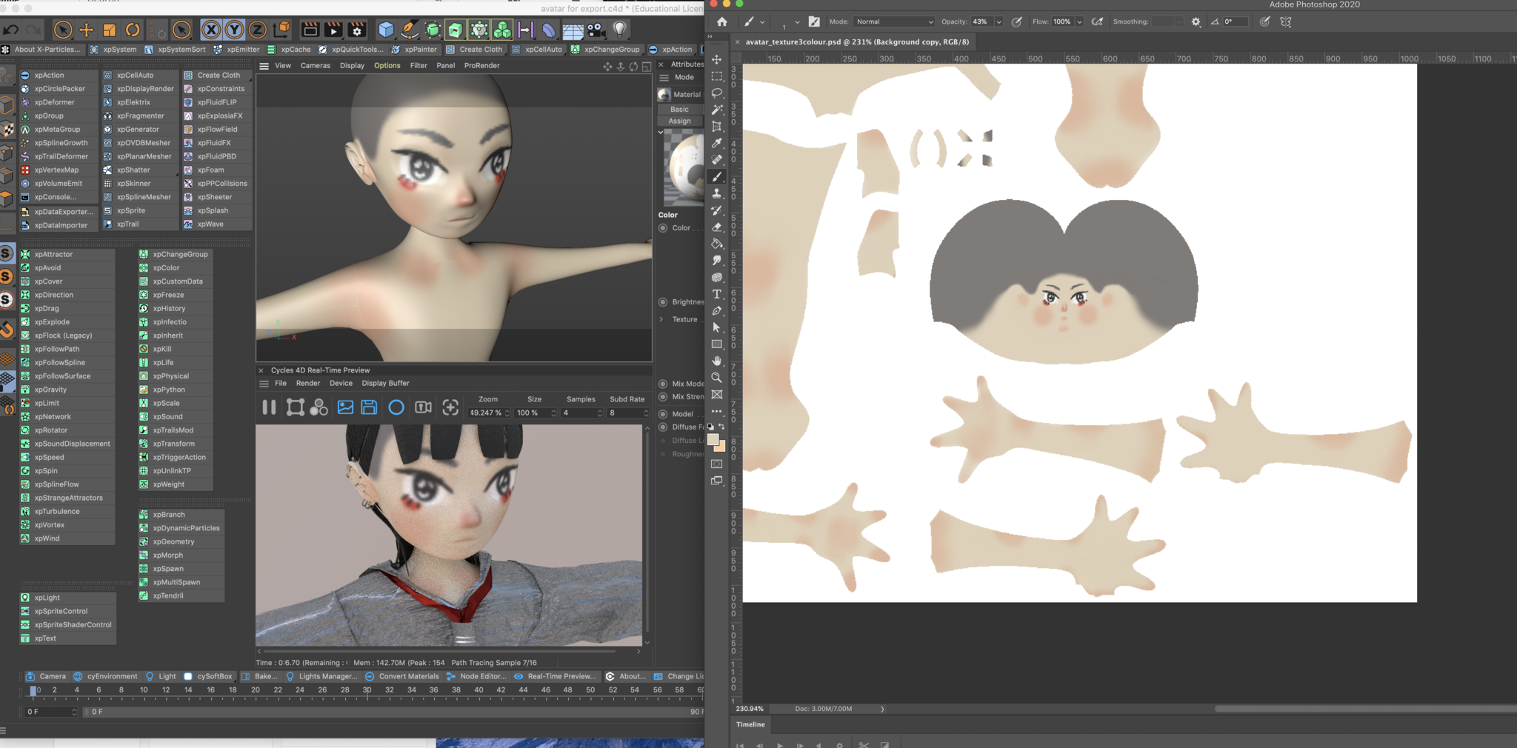Open the Photoshop smoothing options gear
Screen dimensions: 1517x748
pyautogui.click(x=1196, y=21)
